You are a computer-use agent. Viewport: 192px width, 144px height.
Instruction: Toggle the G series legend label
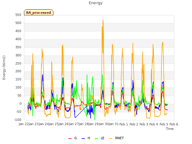click(76, 138)
